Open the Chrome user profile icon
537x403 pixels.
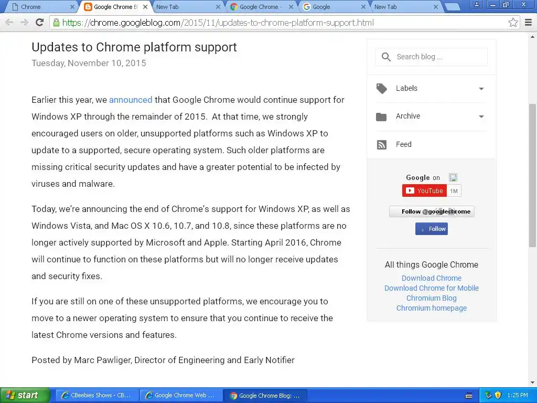[x=476, y=5]
